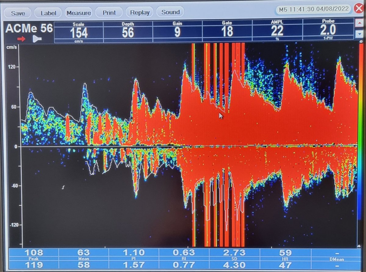Viewport: 366px width, 272px height.
Task: Select the Depth 56 parameter field
Action: coord(128,30)
